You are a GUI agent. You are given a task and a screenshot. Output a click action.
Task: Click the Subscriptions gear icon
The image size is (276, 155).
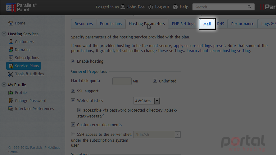[x=11, y=58]
